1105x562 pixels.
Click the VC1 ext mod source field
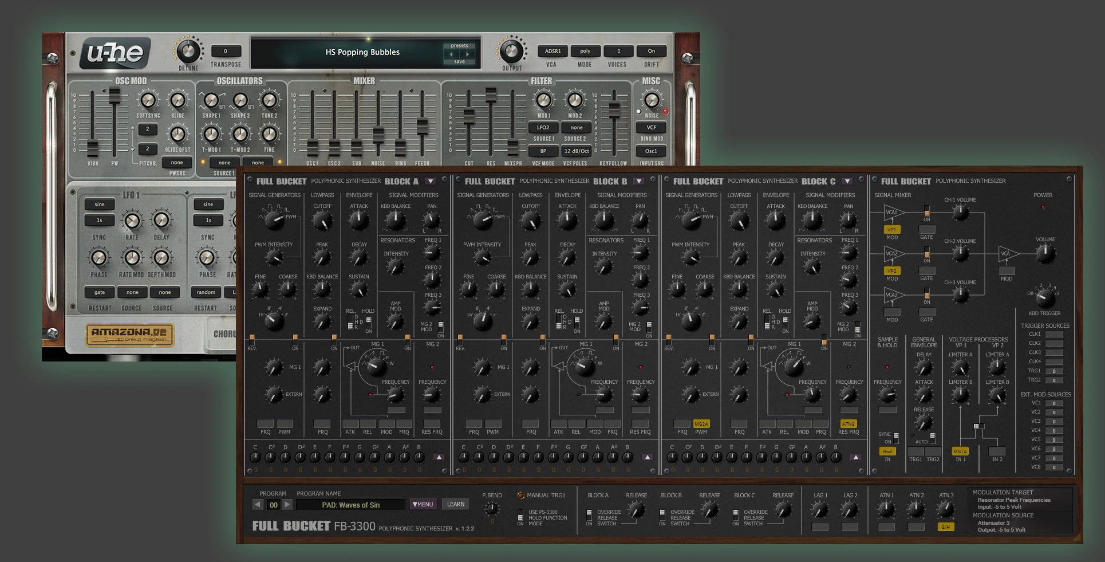pyautogui.click(x=1054, y=403)
